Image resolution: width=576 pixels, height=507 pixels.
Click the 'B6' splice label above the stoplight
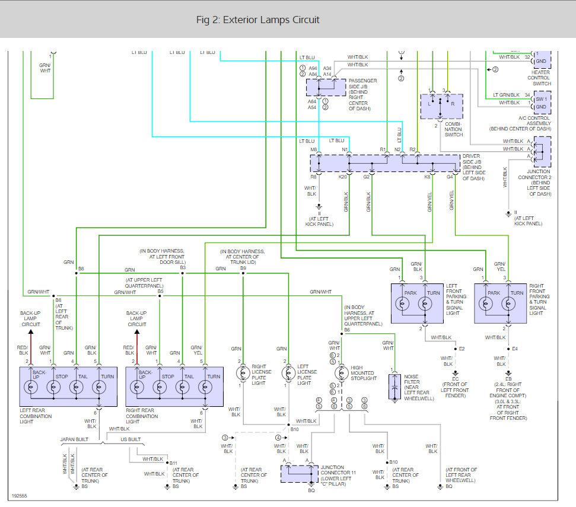347,330
